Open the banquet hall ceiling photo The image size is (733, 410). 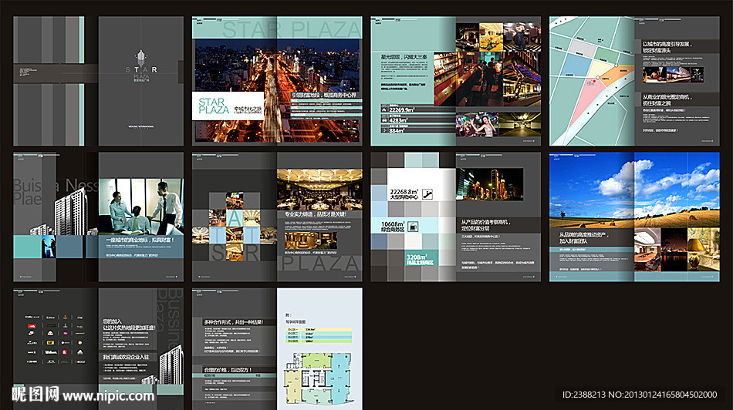coord(319,189)
